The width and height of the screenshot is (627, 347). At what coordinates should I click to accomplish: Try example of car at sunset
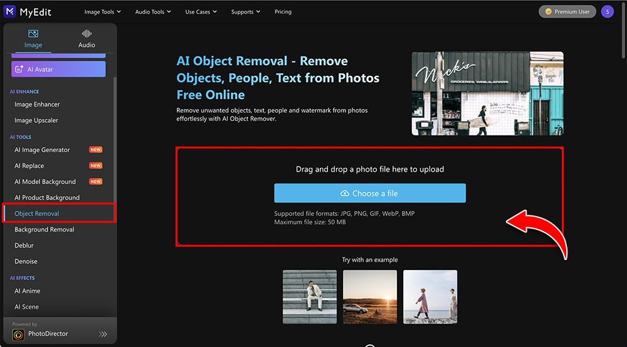[x=370, y=297]
